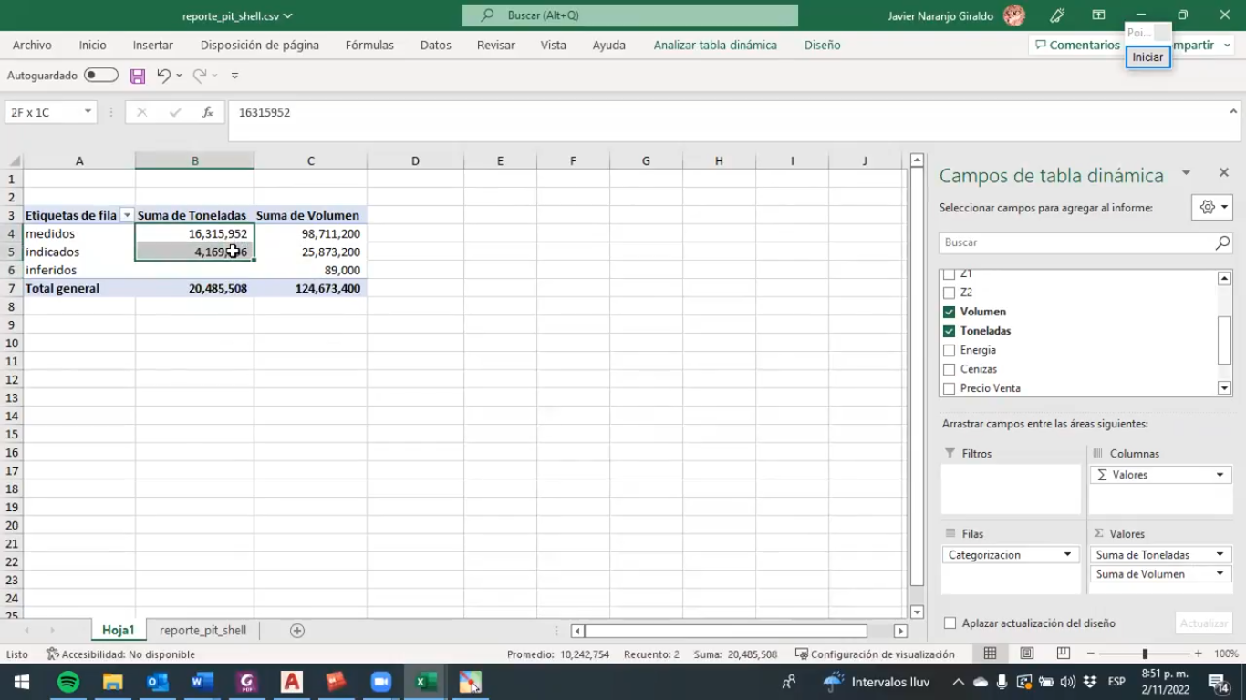Click the Buscar (Alt+Q) search box

(629, 15)
